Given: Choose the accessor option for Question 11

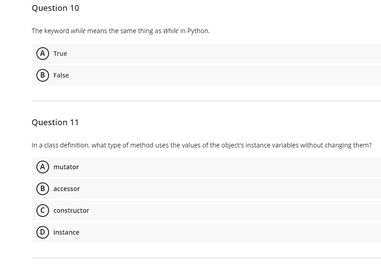Looking at the screenshot, I should (x=66, y=189).
